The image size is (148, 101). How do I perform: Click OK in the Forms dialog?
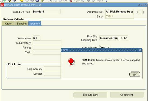pos(135,74)
